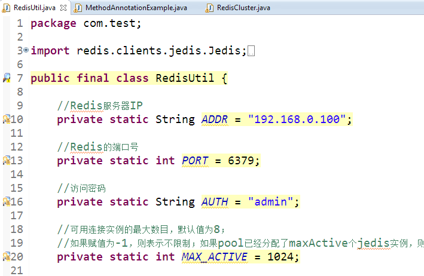Click the collapsed import placeholder box
Image resolution: width=424 pixels, height=276 pixels.
pos(251,51)
